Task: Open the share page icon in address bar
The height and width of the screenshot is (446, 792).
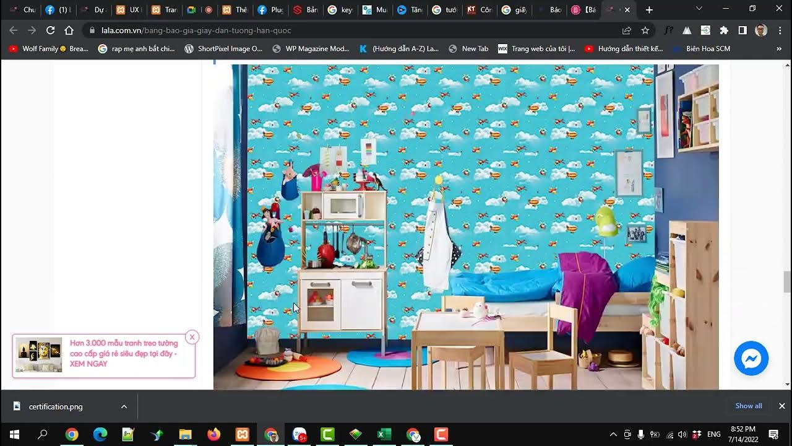Action: tap(627, 30)
